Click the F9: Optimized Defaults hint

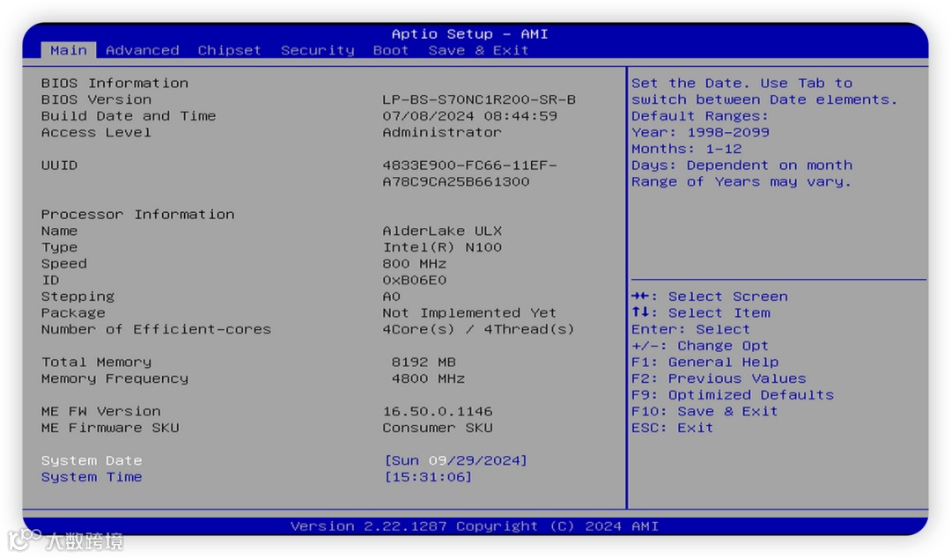pyautogui.click(x=733, y=394)
